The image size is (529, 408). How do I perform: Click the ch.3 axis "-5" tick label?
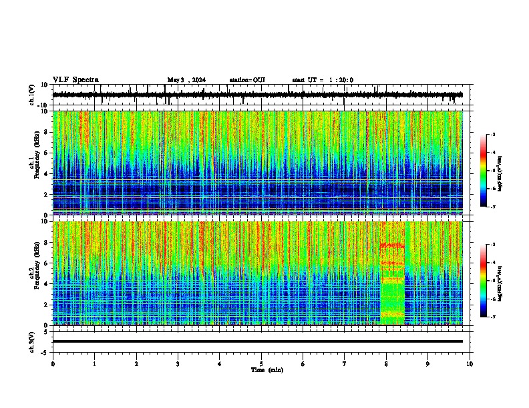click(45, 353)
